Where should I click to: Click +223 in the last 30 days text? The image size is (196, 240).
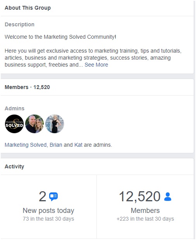(145, 219)
